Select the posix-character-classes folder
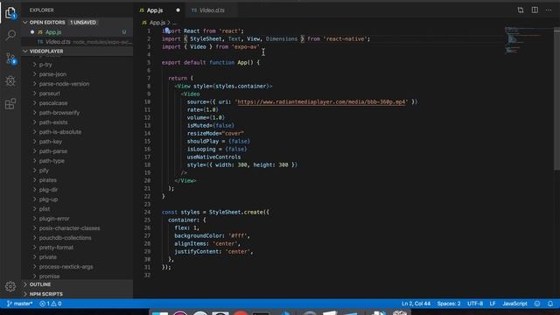 tap(77, 228)
